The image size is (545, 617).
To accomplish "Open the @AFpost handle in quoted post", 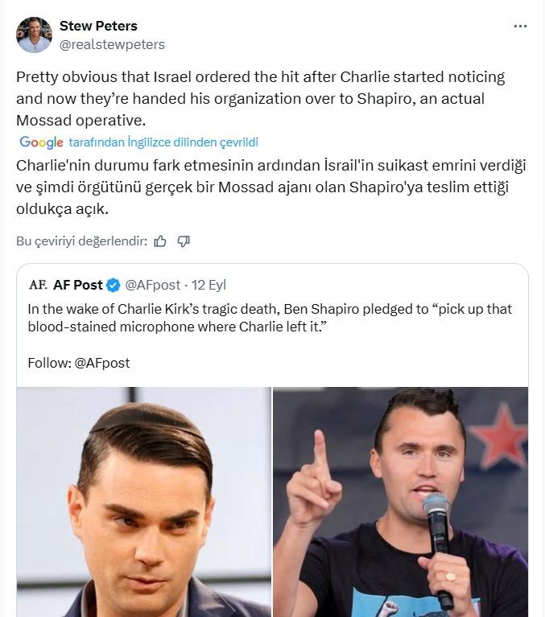I will (x=153, y=285).
